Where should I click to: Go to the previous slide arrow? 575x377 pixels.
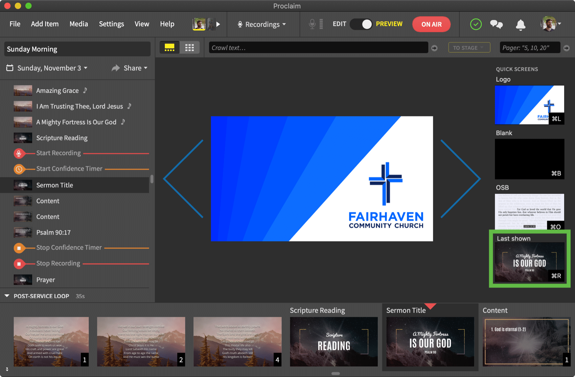pyautogui.click(x=184, y=179)
